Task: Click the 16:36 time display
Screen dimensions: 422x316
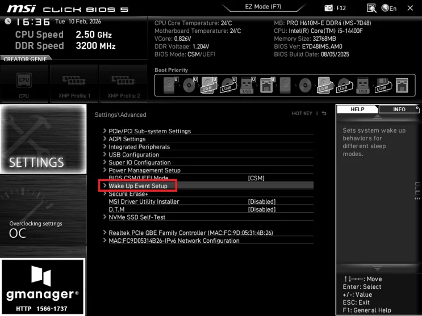Action: 33,22
